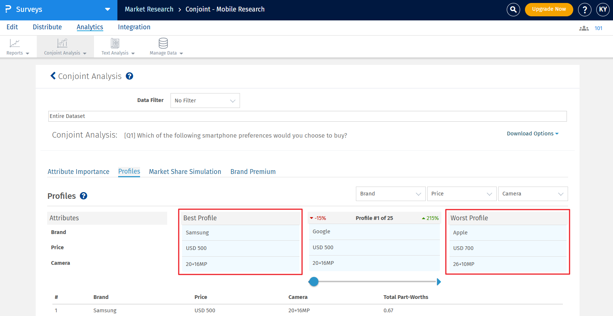
Task: Click the Conjoint Analysis toolbar icon
Action: tap(62, 43)
